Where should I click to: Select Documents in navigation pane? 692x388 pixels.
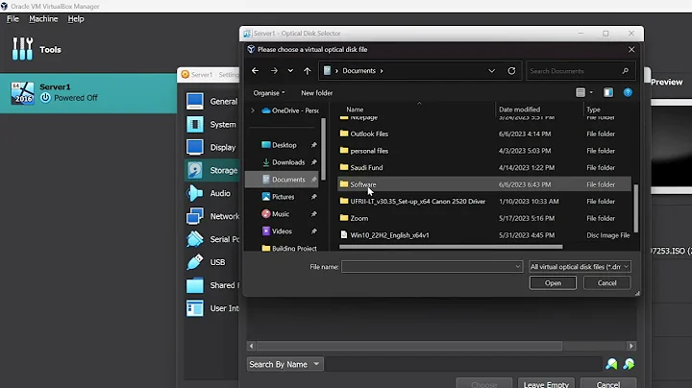pos(283,180)
